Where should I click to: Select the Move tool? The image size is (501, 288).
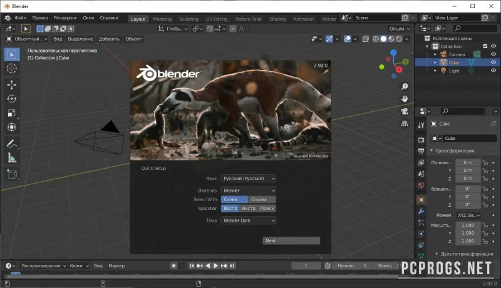click(12, 85)
